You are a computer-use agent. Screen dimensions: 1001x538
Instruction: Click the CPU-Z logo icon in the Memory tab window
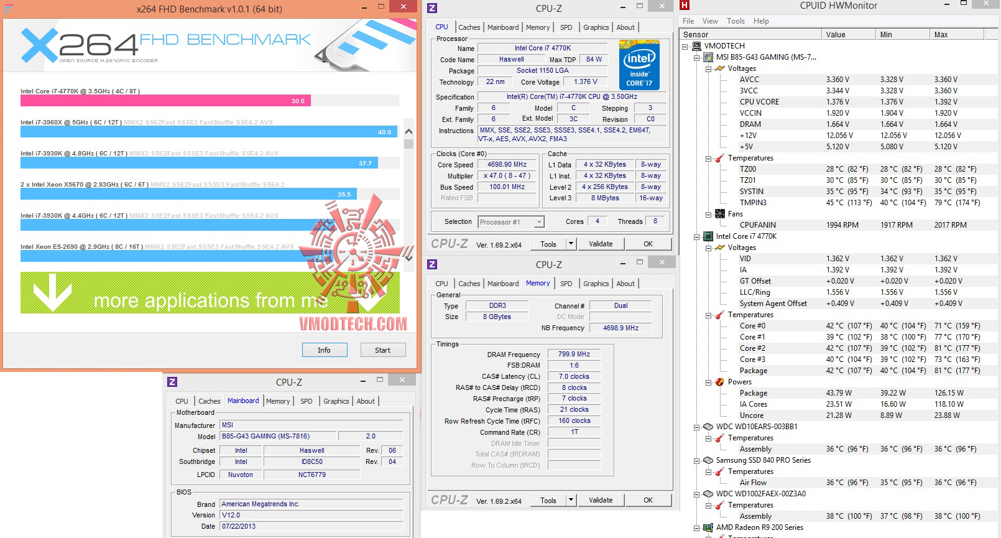[432, 264]
